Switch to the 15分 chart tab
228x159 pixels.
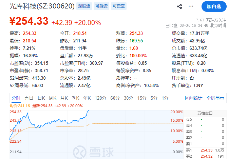pyautogui.click(x=142, y=98)
